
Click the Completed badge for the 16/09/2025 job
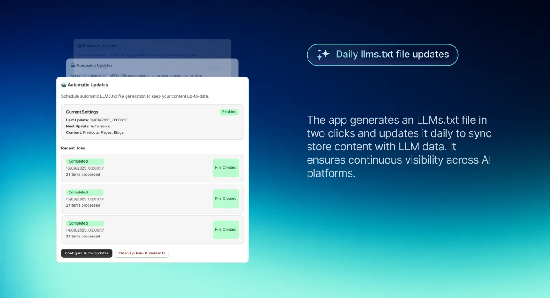point(85,161)
